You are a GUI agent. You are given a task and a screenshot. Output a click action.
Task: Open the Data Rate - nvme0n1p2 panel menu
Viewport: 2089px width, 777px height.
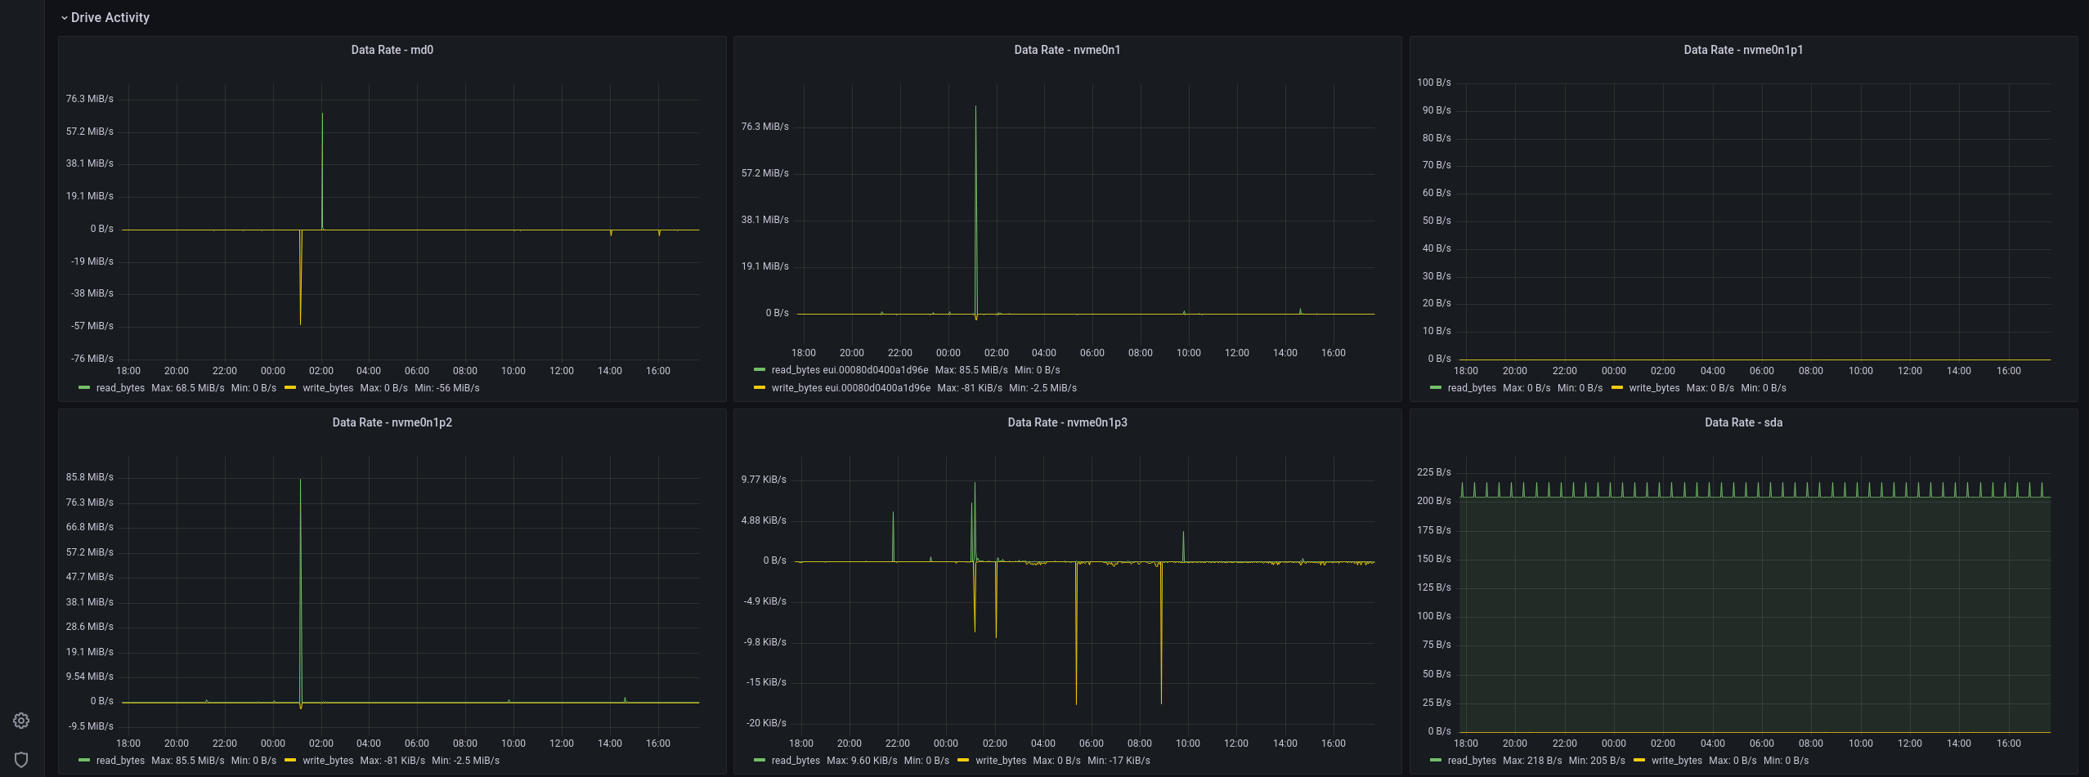point(392,422)
